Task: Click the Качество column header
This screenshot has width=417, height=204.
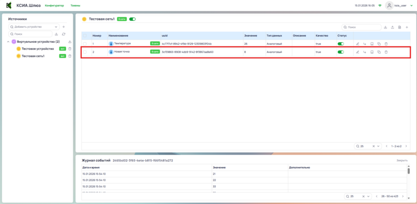Action: click(322, 35)
